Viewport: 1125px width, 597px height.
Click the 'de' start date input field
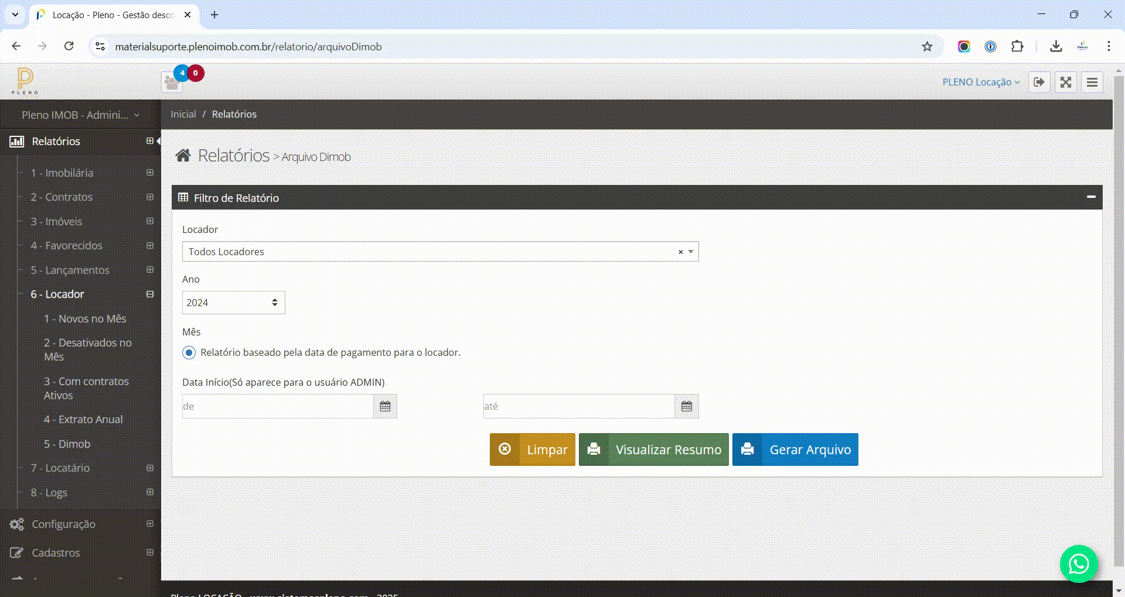pyautogui.click(x=278, y=406)
